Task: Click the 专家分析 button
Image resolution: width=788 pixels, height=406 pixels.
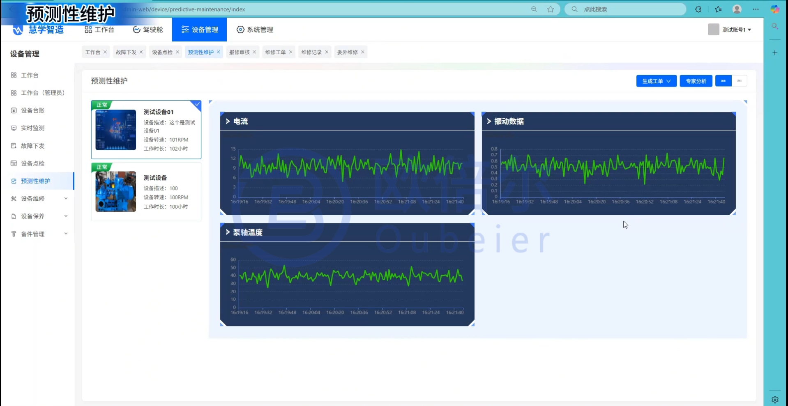Action: click(696, 81)
